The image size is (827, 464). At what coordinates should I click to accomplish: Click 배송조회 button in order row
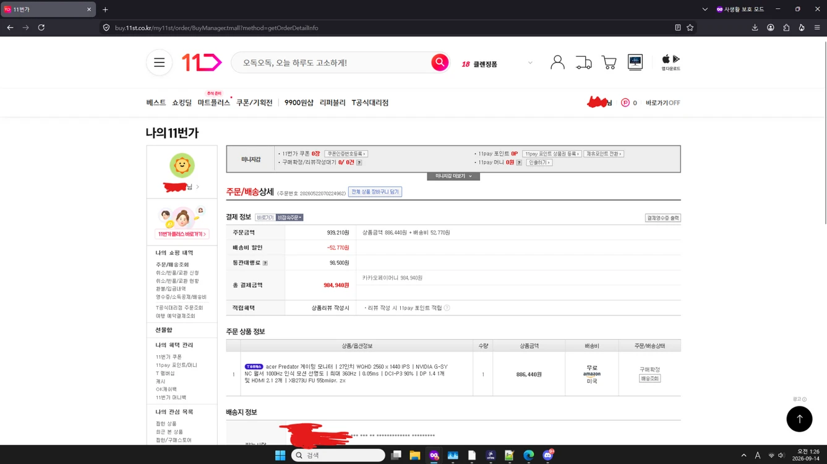click(x=649, y=378)
